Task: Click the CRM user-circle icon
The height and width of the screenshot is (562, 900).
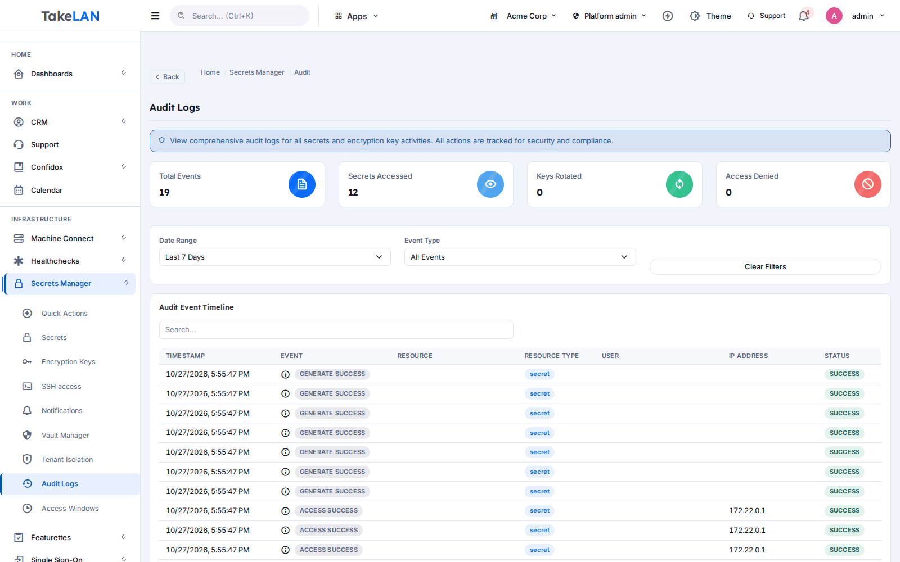Action: coord(19,122)
